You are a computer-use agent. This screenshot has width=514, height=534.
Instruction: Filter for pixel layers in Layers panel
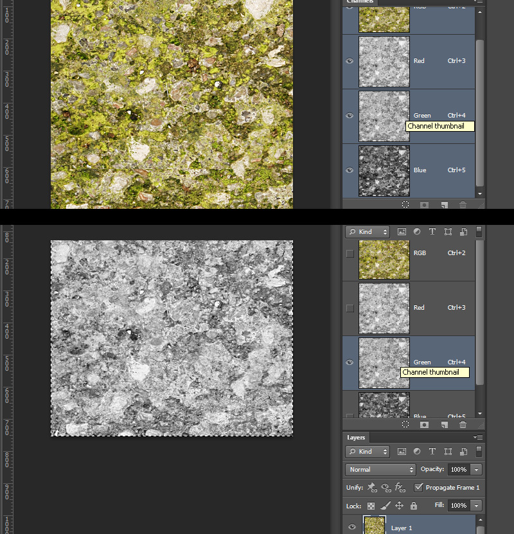402,452
